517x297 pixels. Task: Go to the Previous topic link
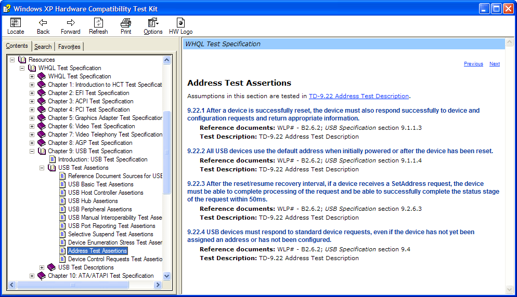click(473, 64)
